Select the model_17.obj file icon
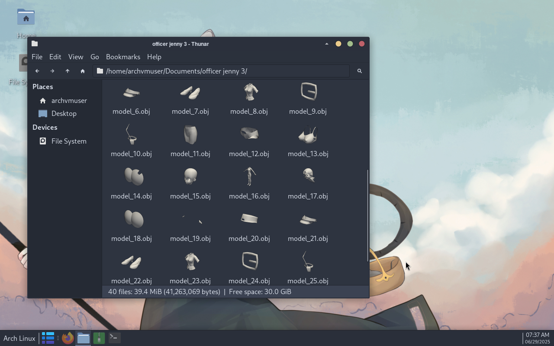Viewport: 554px width, 346px height. click(x=309, y=175)
